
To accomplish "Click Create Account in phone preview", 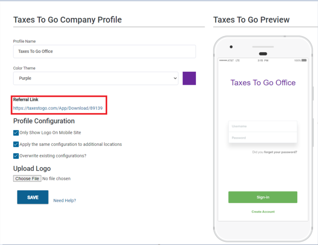I will point(263,212).
